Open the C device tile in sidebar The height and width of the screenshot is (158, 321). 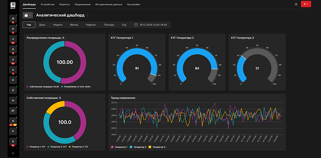[13, 90]
